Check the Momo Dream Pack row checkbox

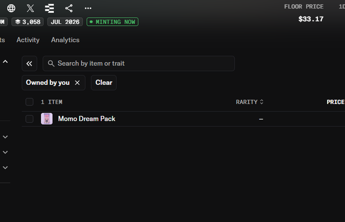point(29,119)
